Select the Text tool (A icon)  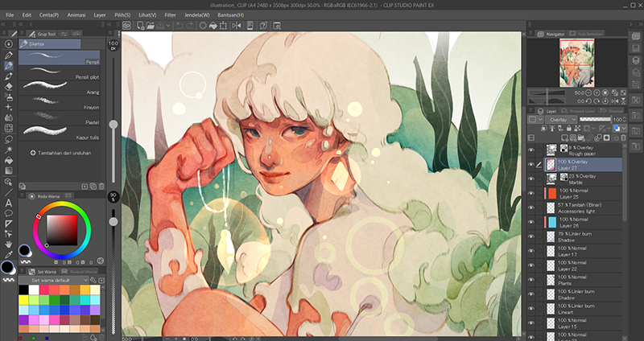point(9,203)
